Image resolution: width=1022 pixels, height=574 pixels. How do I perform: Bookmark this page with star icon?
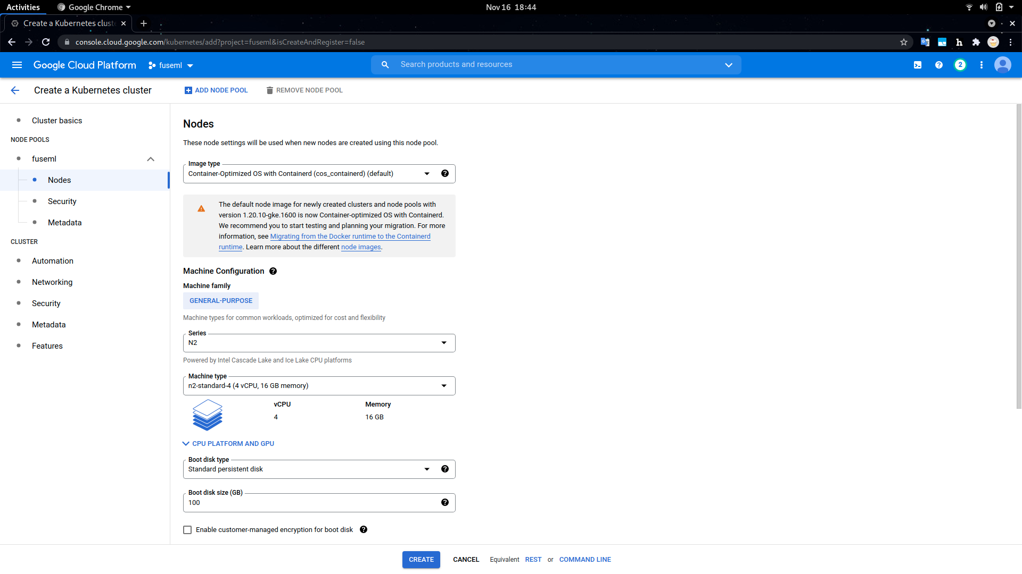tap(904, 42)
